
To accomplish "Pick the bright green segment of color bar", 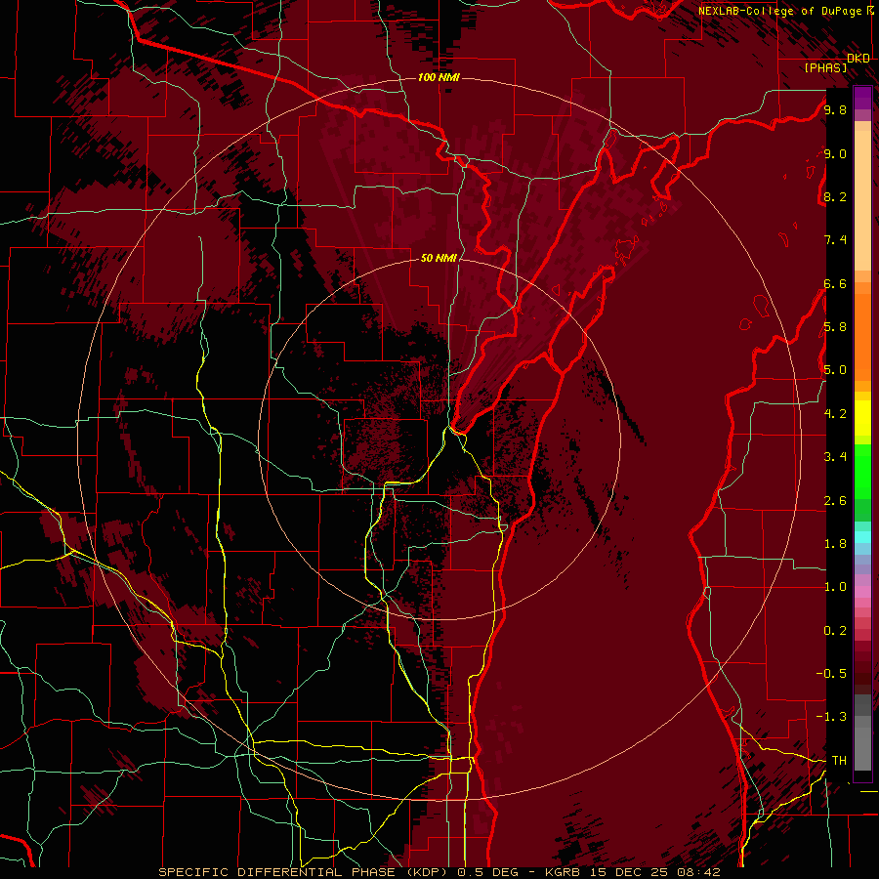I will tap(862, 472).
